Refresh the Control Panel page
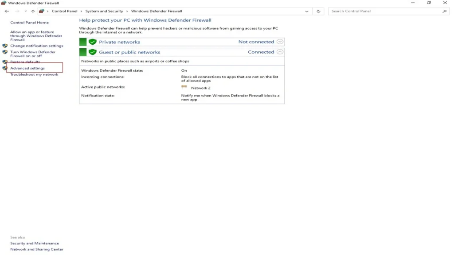 (318, 11)
